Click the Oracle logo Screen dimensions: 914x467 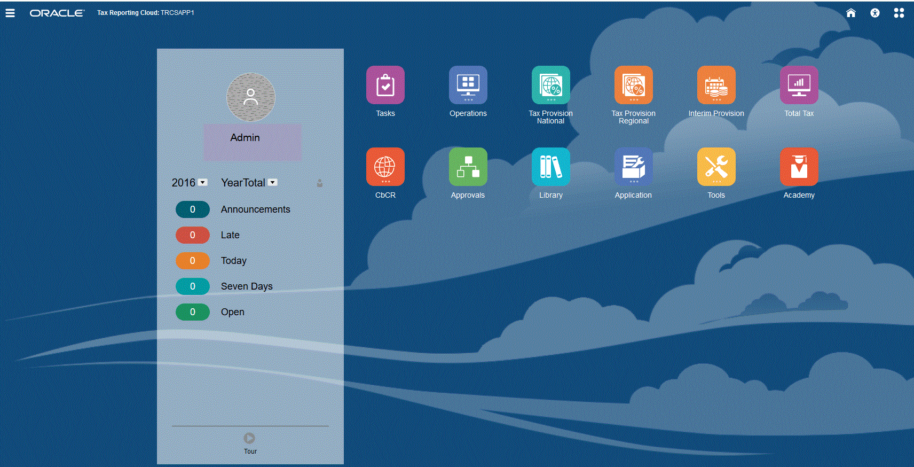click(57, 13)
